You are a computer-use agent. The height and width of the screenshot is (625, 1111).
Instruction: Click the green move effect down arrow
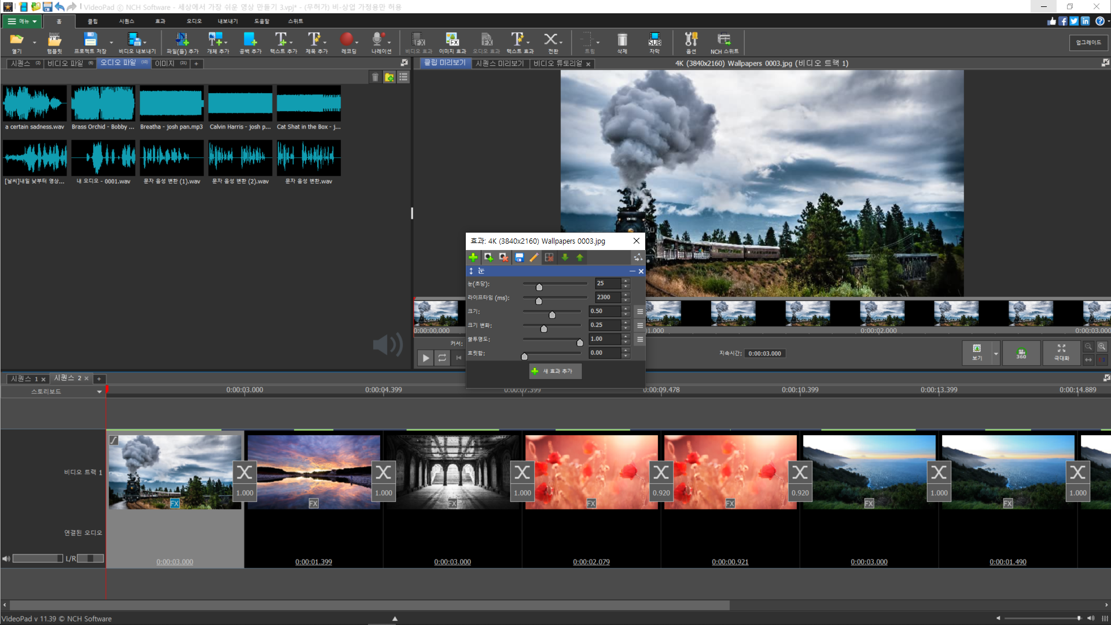[x=565, y=258]
